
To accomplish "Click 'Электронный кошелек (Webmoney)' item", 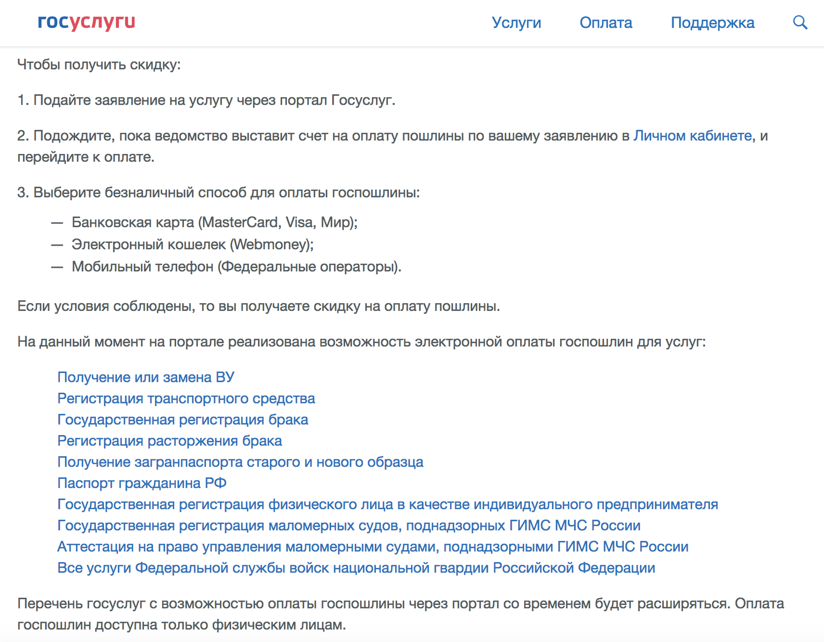I will [193, 244].
